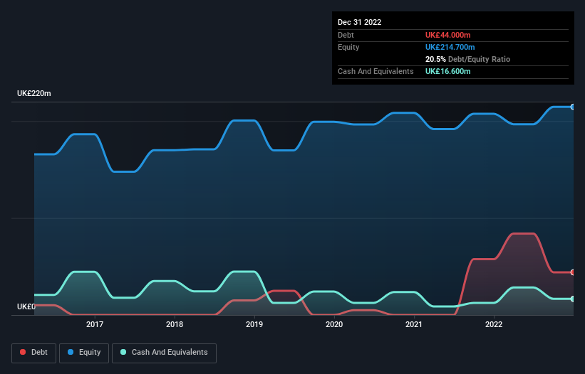This screenshot has height=374, width=585.
Task: Click the Equity label in tooltip
Action: [x=348, y=47]
